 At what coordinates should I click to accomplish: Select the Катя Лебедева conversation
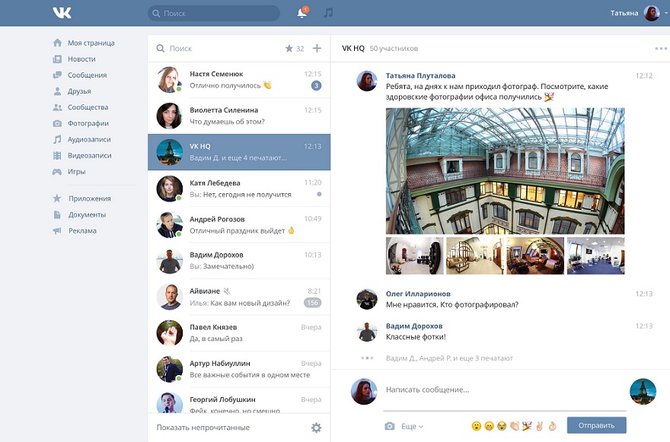click(x=238, y=189)
